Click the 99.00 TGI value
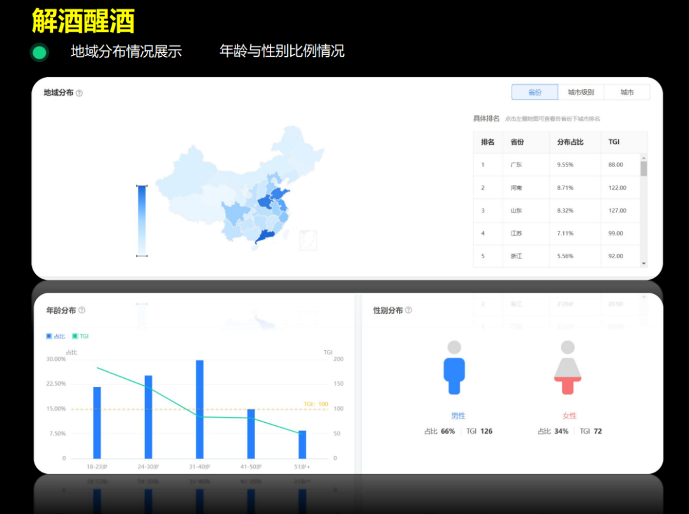Image resolution: width=689 pixels, height=514 pixels. click(x=616, y=233)
